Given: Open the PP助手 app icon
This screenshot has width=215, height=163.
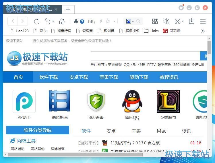Looking at the screenshot, I should point(24,101).
